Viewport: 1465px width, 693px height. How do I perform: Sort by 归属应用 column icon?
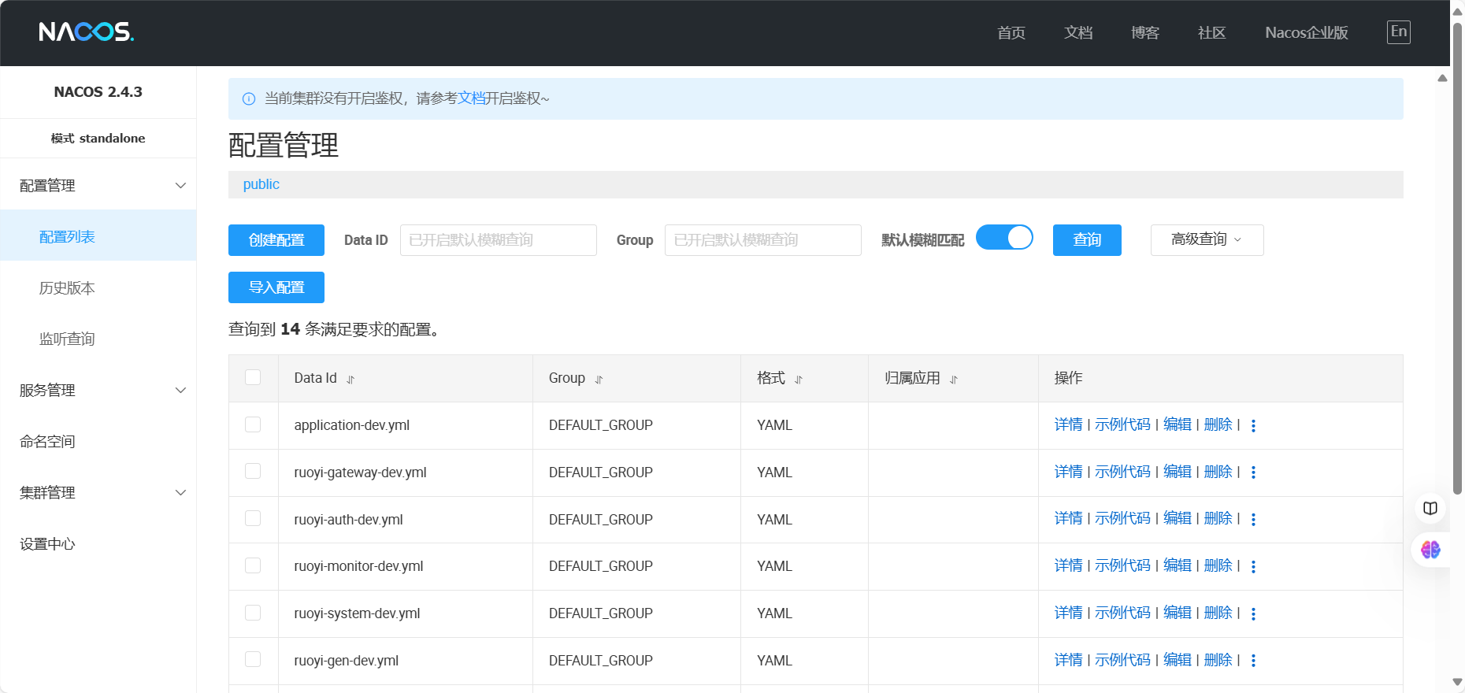(x=953, y=380)
